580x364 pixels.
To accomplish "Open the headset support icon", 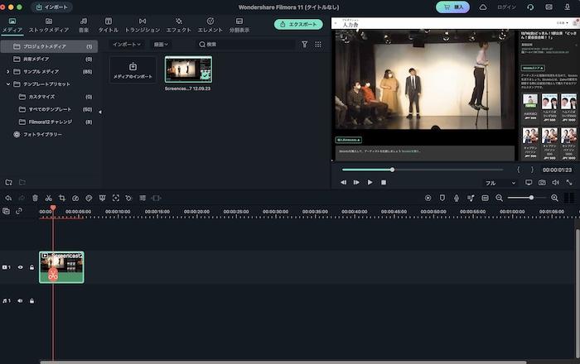I will pyautogui.click(x=530, y=7).
